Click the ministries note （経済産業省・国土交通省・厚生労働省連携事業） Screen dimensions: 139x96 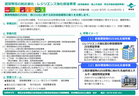tap(101, 4)
